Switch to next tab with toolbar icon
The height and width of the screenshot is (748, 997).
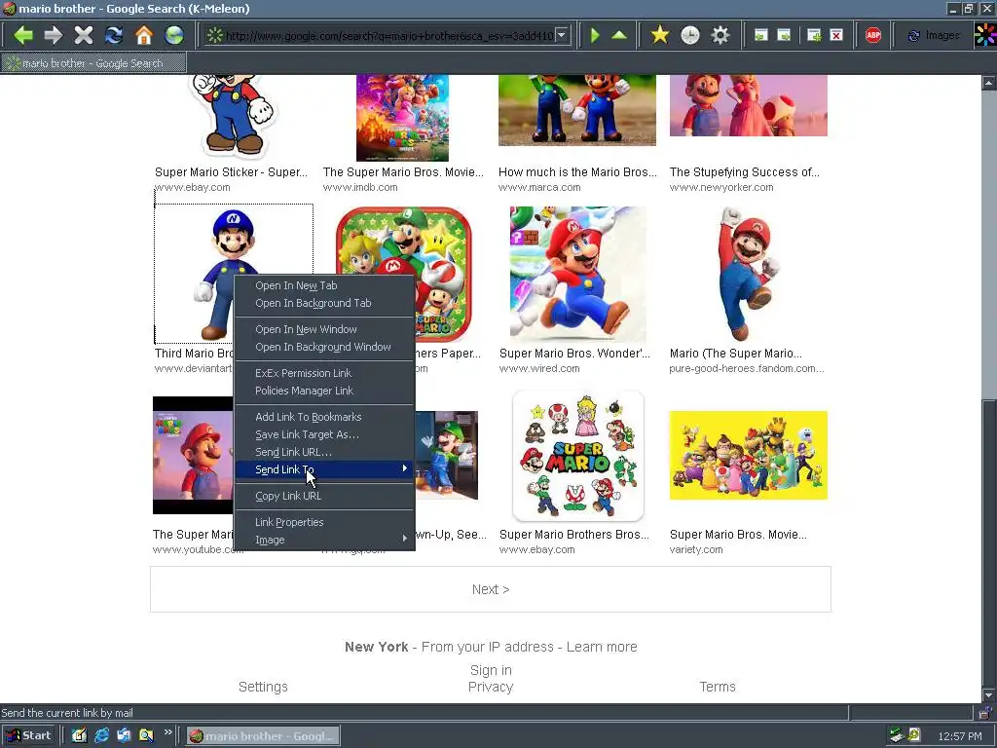click(785, 35)
